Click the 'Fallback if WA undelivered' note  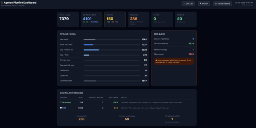[x=145, y=108]
